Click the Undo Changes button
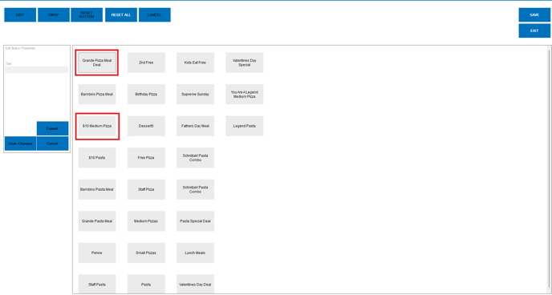This screenshot has height=295, width=552. coord(20,143)
